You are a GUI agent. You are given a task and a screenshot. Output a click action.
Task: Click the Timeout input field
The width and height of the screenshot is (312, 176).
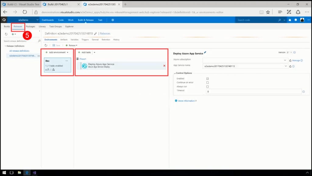254,91
